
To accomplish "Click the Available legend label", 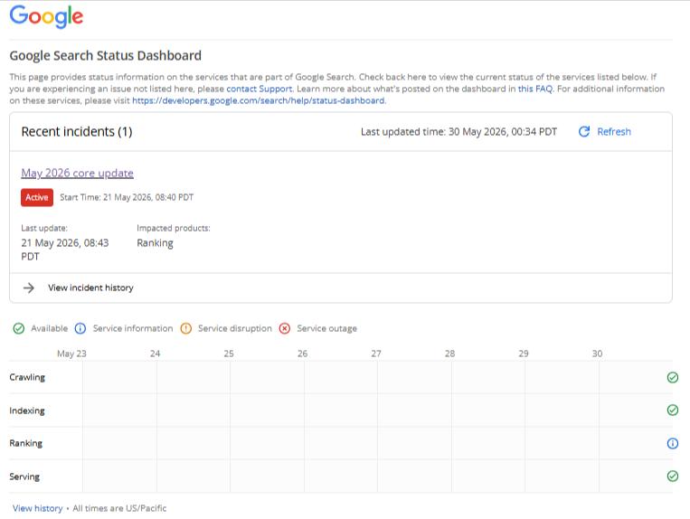I will [x=49, y=328].
